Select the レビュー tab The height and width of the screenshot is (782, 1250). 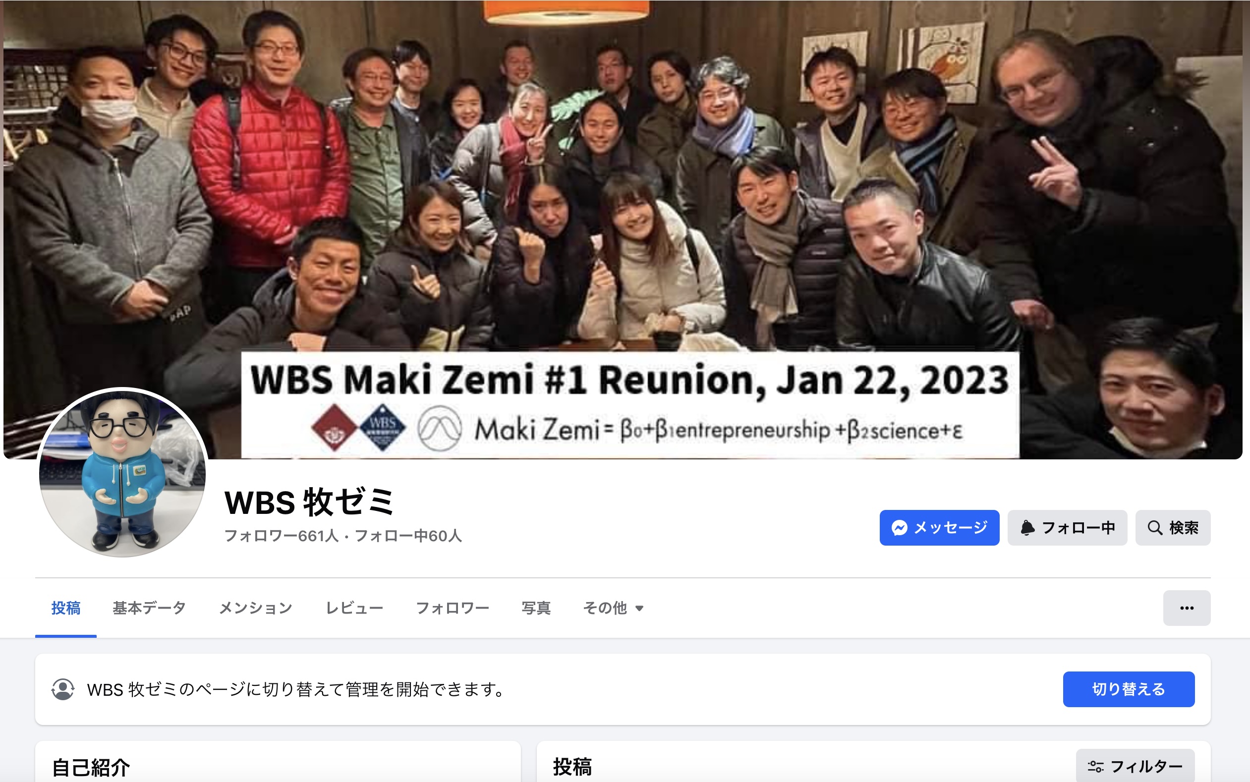(x=354, y=608)
